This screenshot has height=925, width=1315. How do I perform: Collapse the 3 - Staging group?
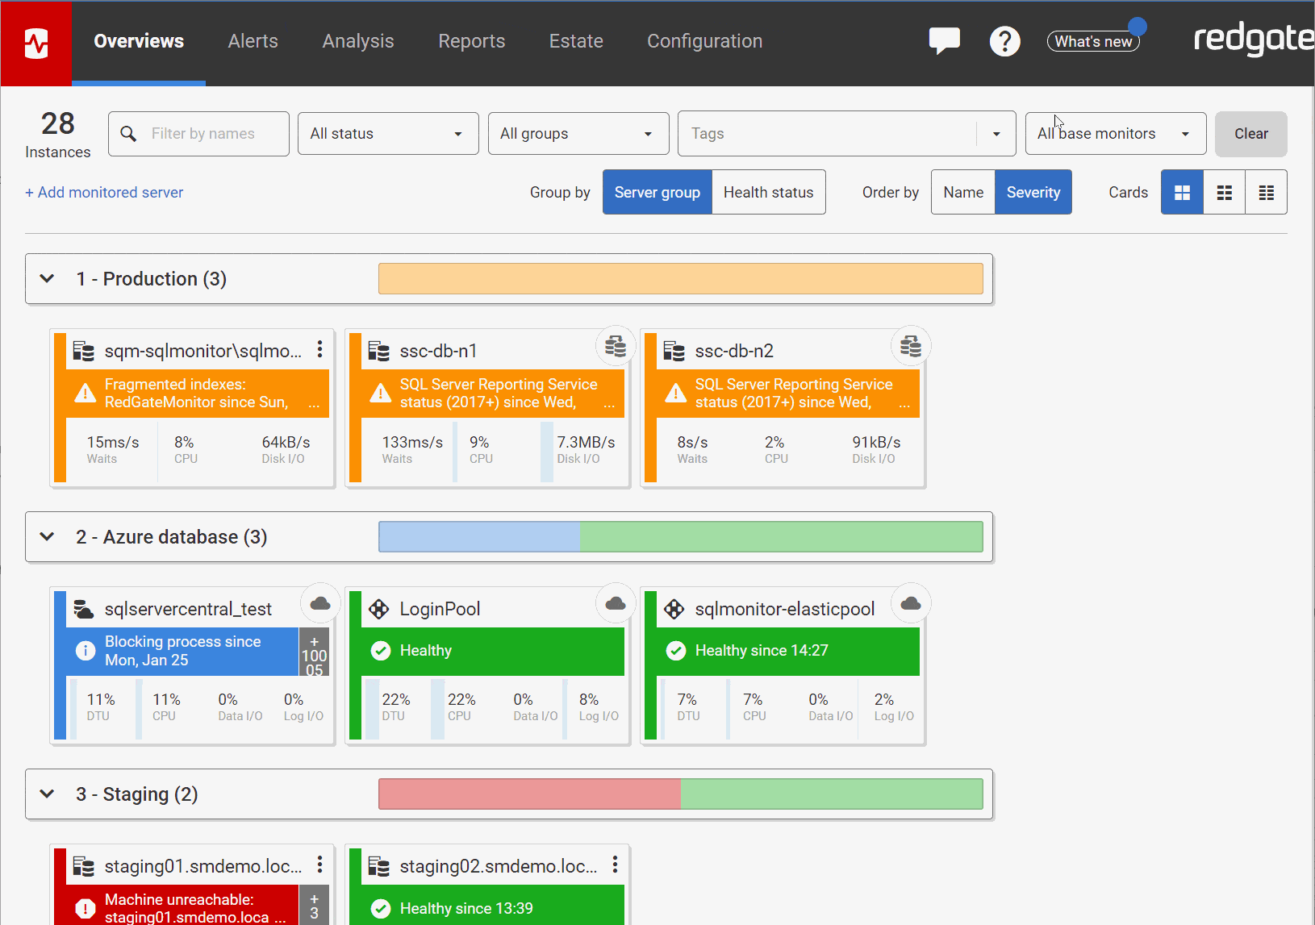pyautogui.click(x=47, y=794)
